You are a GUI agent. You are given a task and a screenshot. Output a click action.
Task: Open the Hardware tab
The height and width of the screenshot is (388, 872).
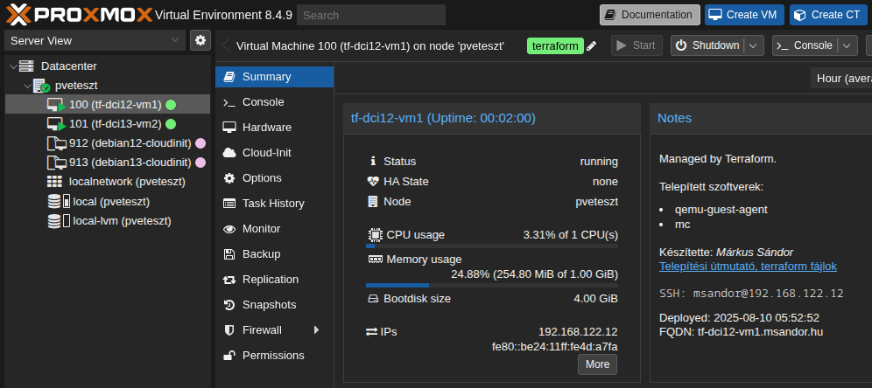tap(275, 128)
